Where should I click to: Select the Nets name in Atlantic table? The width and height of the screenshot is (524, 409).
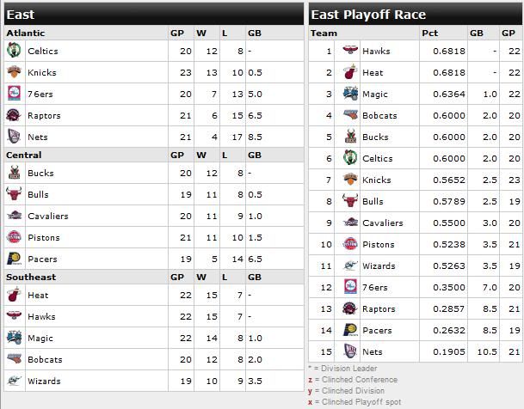38,137
